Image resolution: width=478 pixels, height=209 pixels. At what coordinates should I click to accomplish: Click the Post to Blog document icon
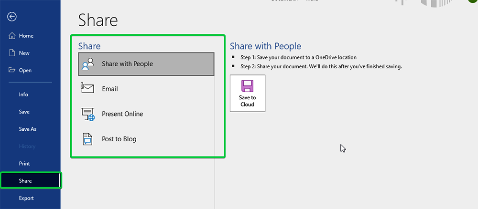[88, 139]
